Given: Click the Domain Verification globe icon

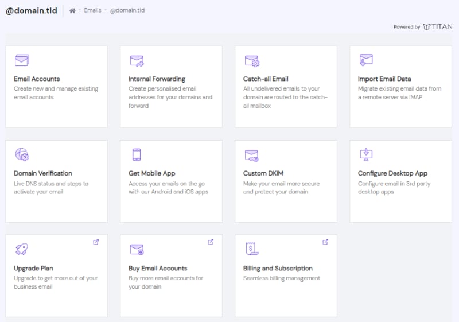Looking at the screenshot, I should 22,154.
